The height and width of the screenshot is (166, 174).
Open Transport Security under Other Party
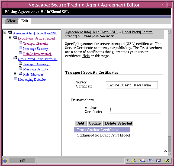click(x=36, y=64)
